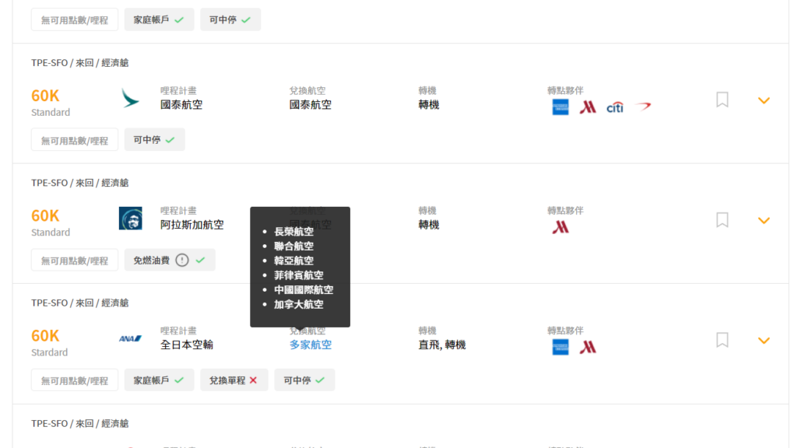Select 中國國際航空 in the airline tooltip list

(304, 290)
